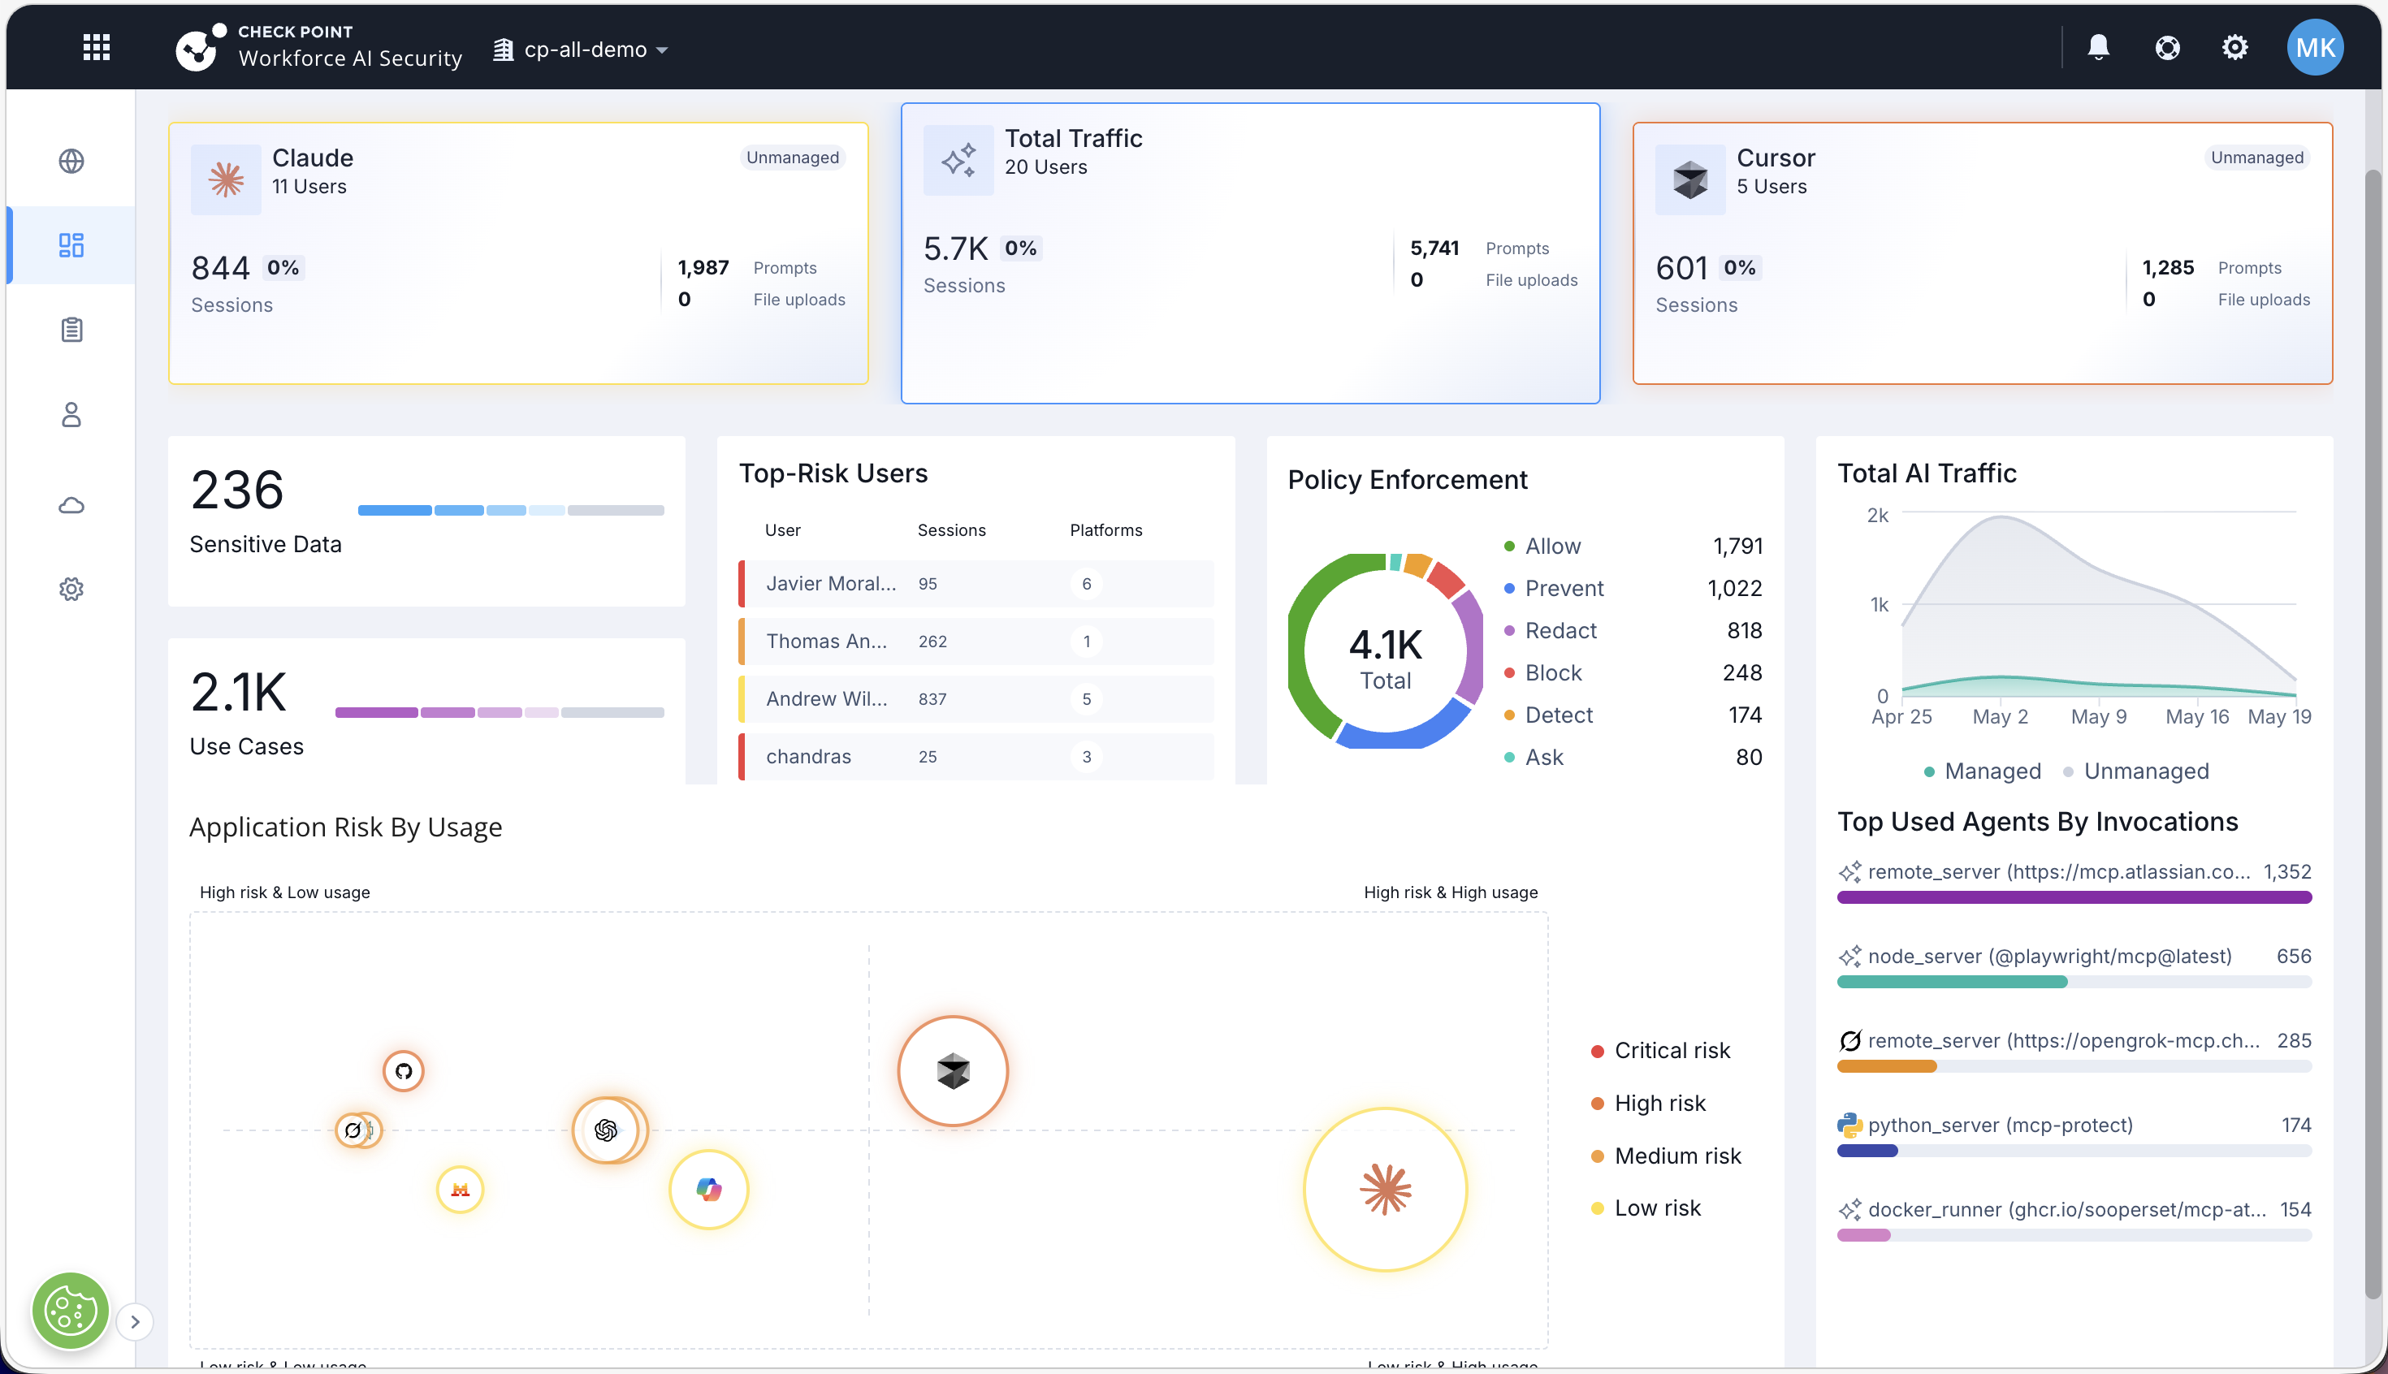
Task: Click the Sensitive Data progress bar
Action: [x=511, y=510]
